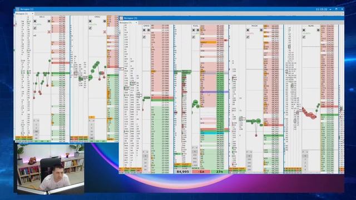Select the tab label in front window
Viewport: 356px width, 200px height.
pyautogui.click(x=126, y=23)
